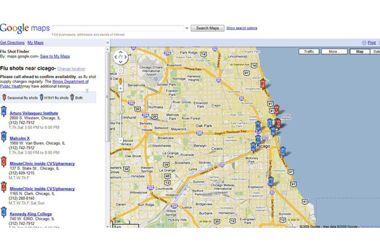Select the Street View pegman icon

click(x=120, y=81)
